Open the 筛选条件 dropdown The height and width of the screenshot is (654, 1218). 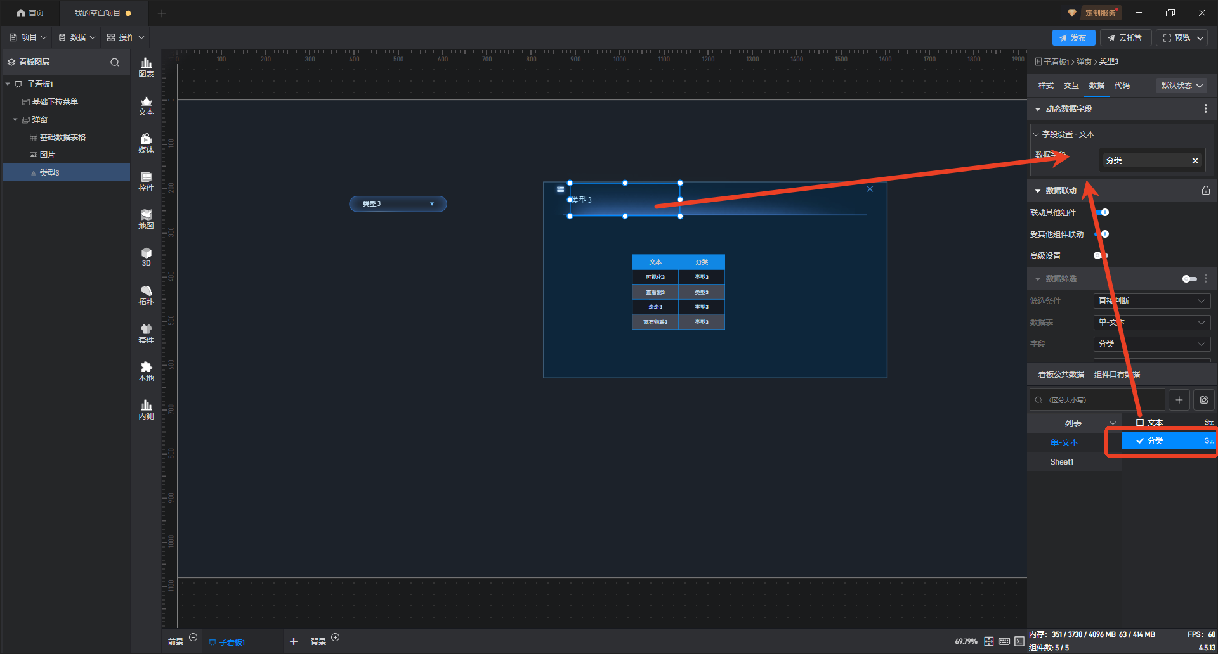[1151, 301]
